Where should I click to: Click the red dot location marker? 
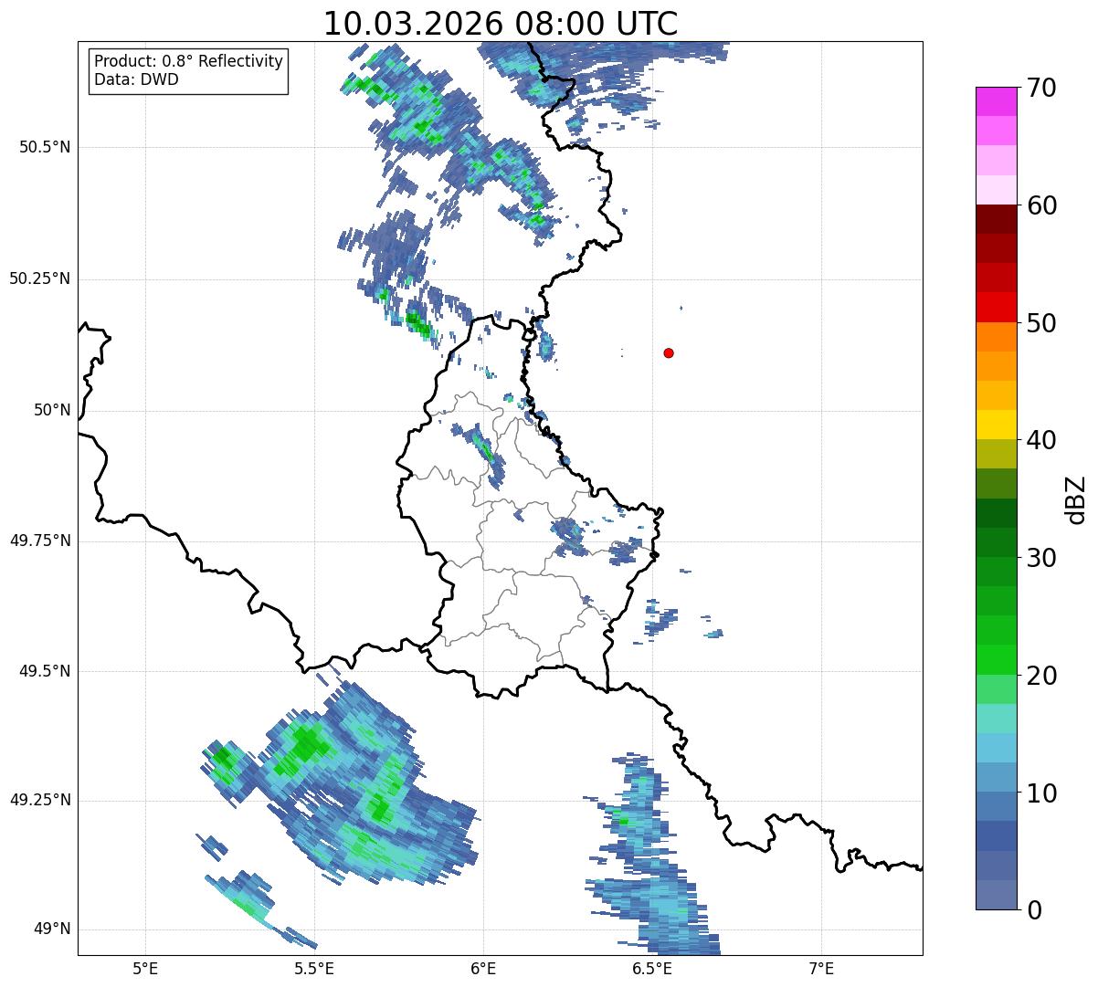pyautogui.click(x=669, y=353)
